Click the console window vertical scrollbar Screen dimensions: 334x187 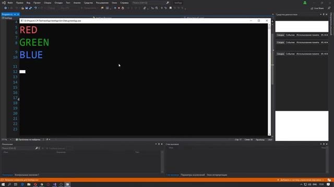click(269, 79)
